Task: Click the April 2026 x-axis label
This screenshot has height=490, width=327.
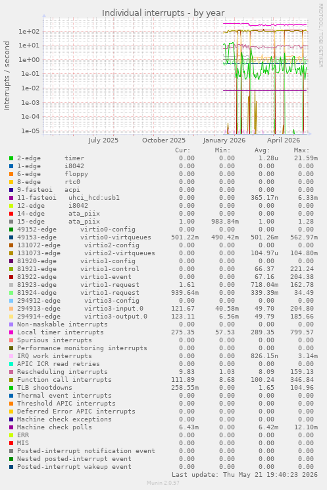Action: [284, 140]
